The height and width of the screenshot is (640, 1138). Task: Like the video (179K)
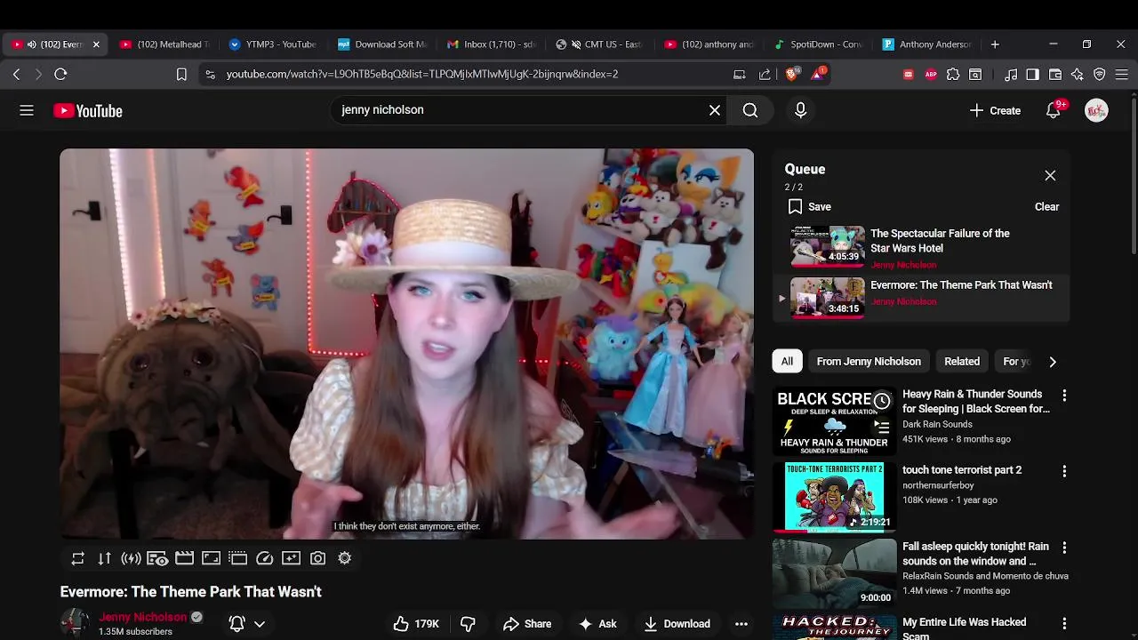tap(416, 624)
